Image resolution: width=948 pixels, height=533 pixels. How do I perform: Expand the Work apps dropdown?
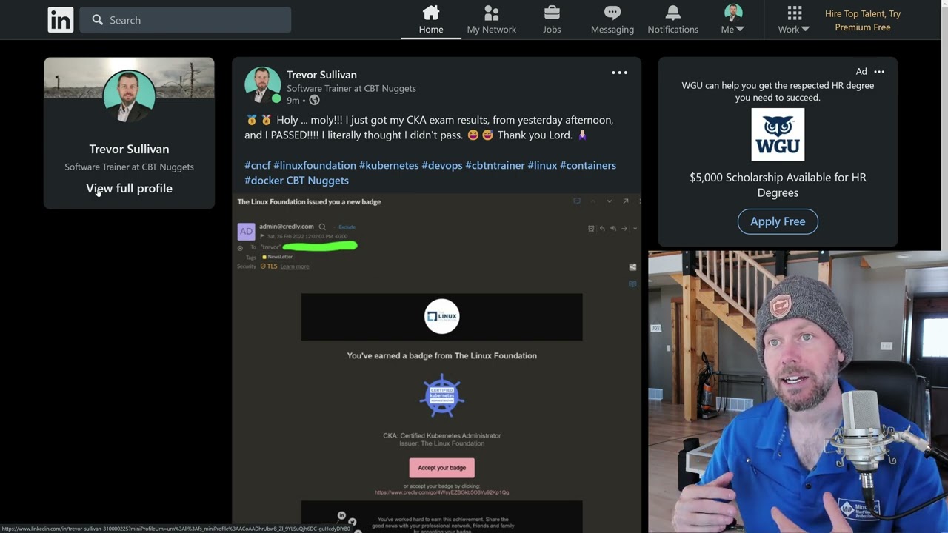coord(794,20)
